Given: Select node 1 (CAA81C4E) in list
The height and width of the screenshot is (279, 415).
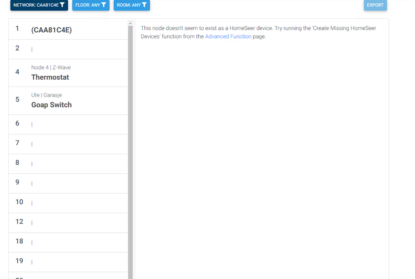Looking at the screenshot, I should pos(68,29).
